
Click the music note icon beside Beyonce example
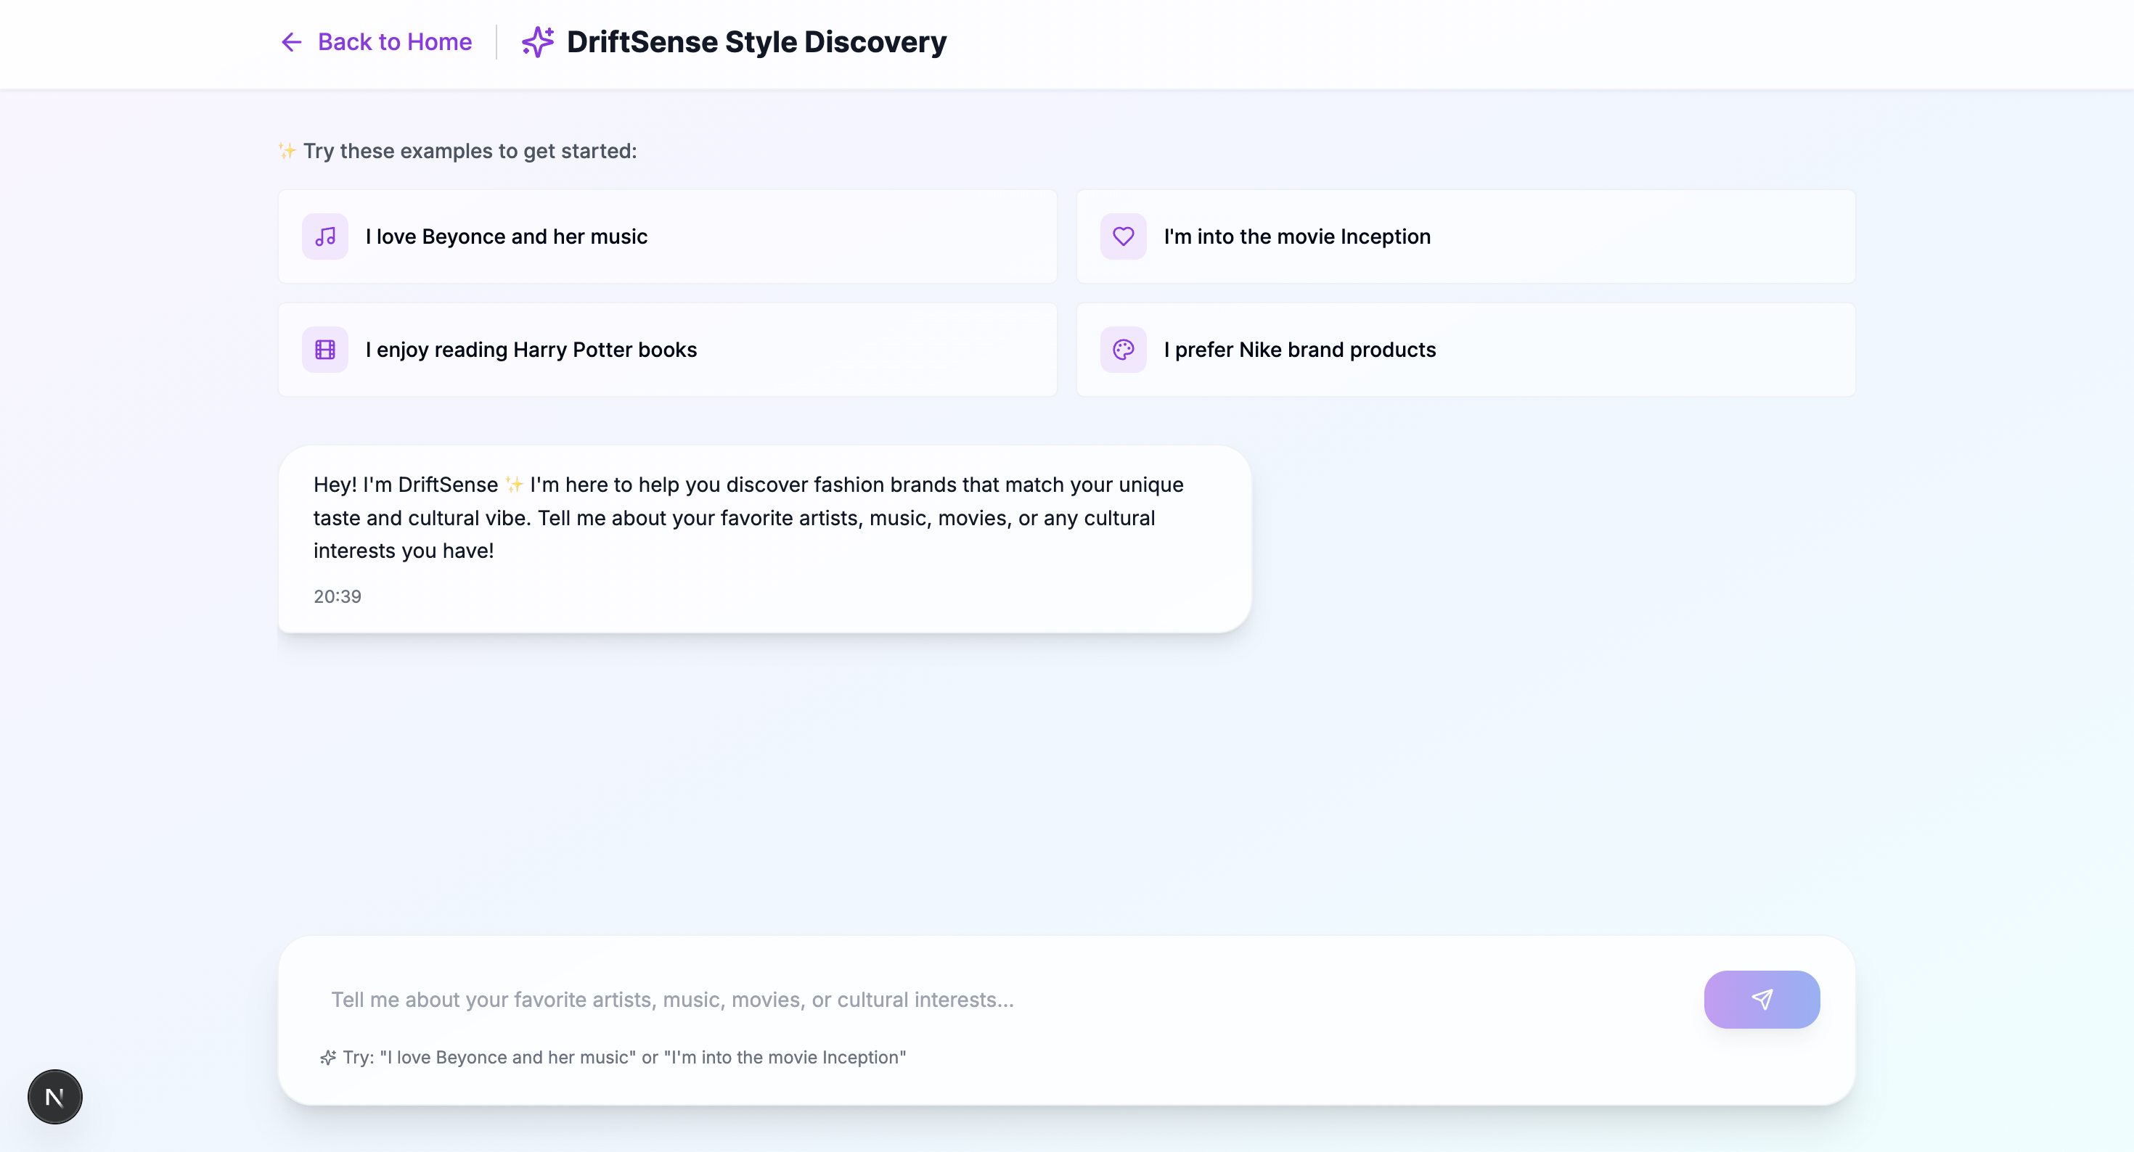tap(324, 237)
